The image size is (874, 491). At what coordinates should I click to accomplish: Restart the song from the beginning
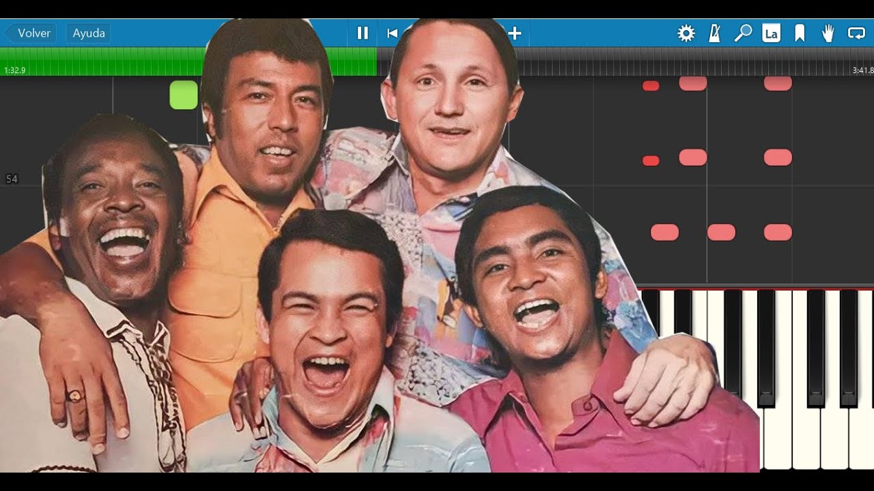click(392, 33)
